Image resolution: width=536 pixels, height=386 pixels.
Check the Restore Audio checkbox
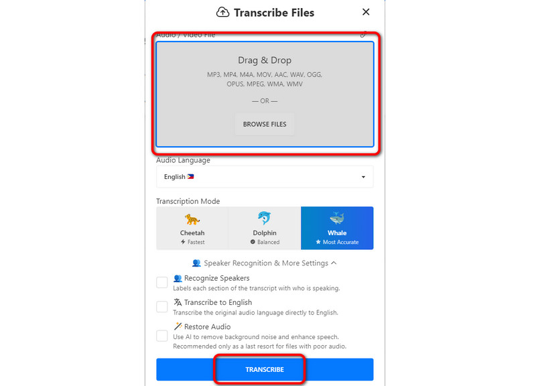162,336
